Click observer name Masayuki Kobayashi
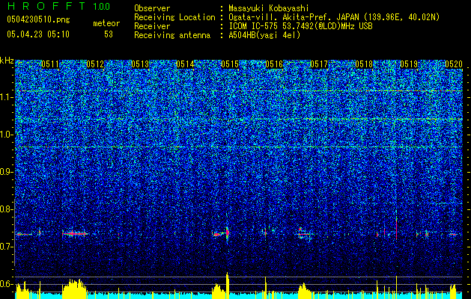Viewport: 471px width, 299px height. 269,8
